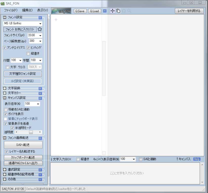This screenshot has height=193, width=208.
Task: Open the 編集(E) menu
Action: tap(27, 10)
